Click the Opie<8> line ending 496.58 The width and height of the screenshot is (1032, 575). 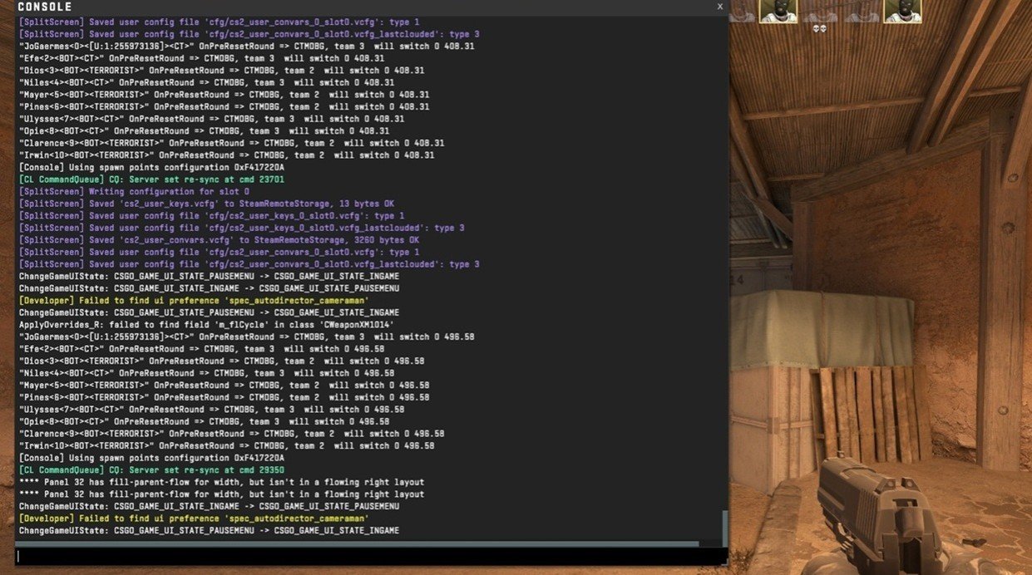pos(204,421)
